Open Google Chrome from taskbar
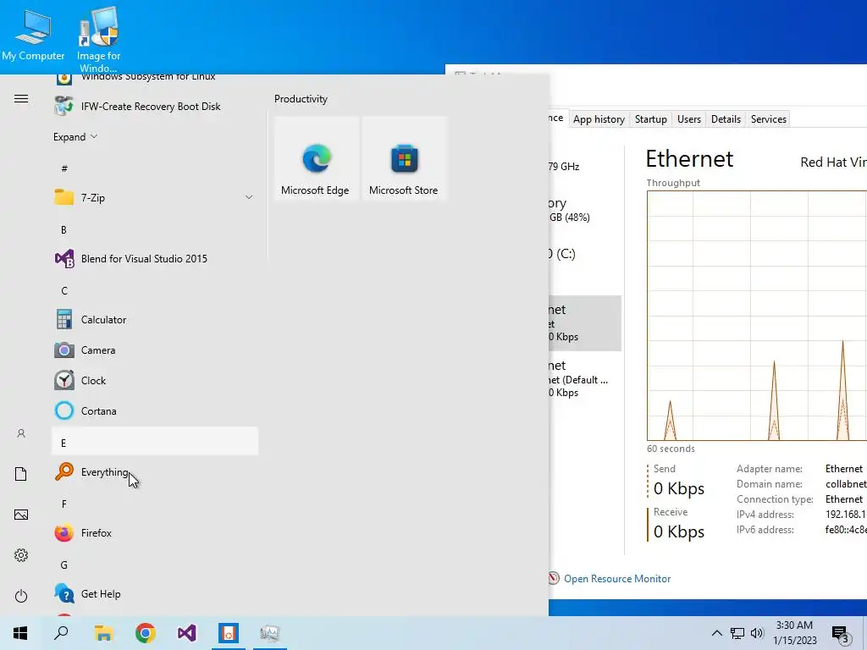This screenshot has width=867, height=650. click(x=146, y=633)
